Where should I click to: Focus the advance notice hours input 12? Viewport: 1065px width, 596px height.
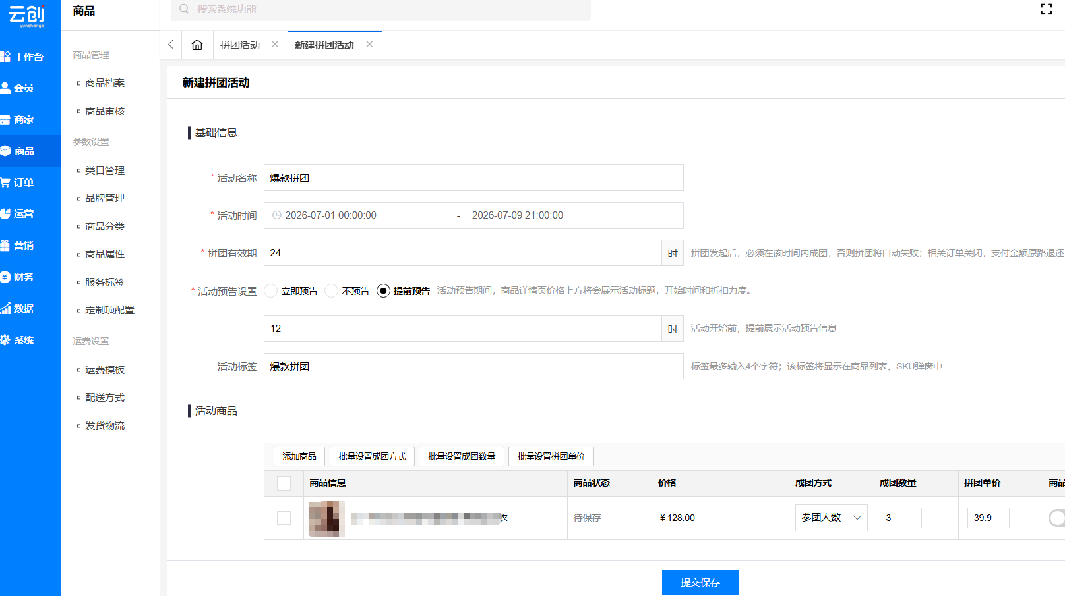click(462, 329)
